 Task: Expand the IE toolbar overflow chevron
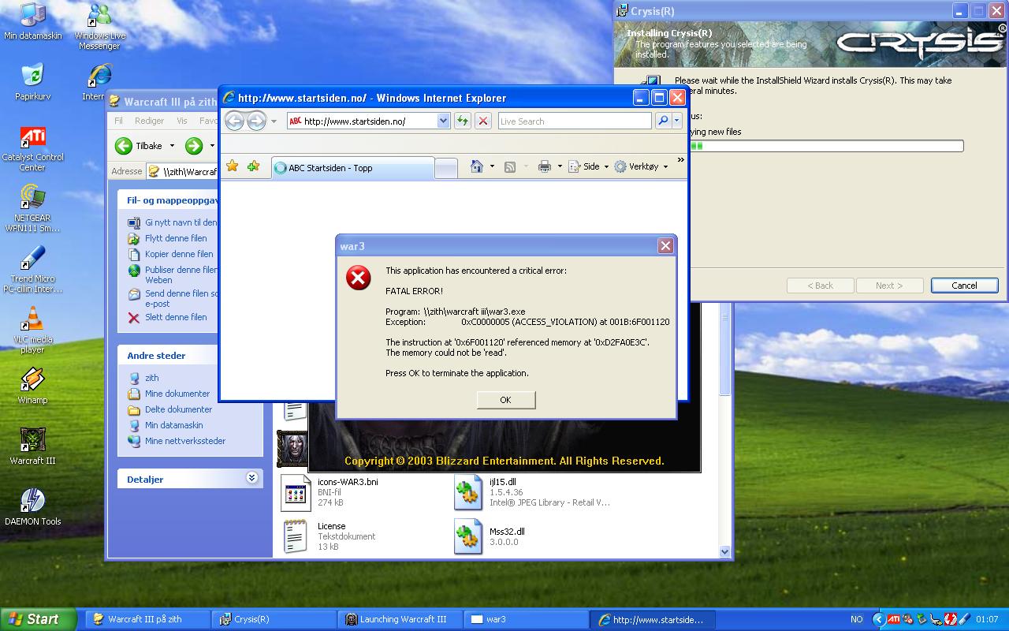tap(680, 160)
